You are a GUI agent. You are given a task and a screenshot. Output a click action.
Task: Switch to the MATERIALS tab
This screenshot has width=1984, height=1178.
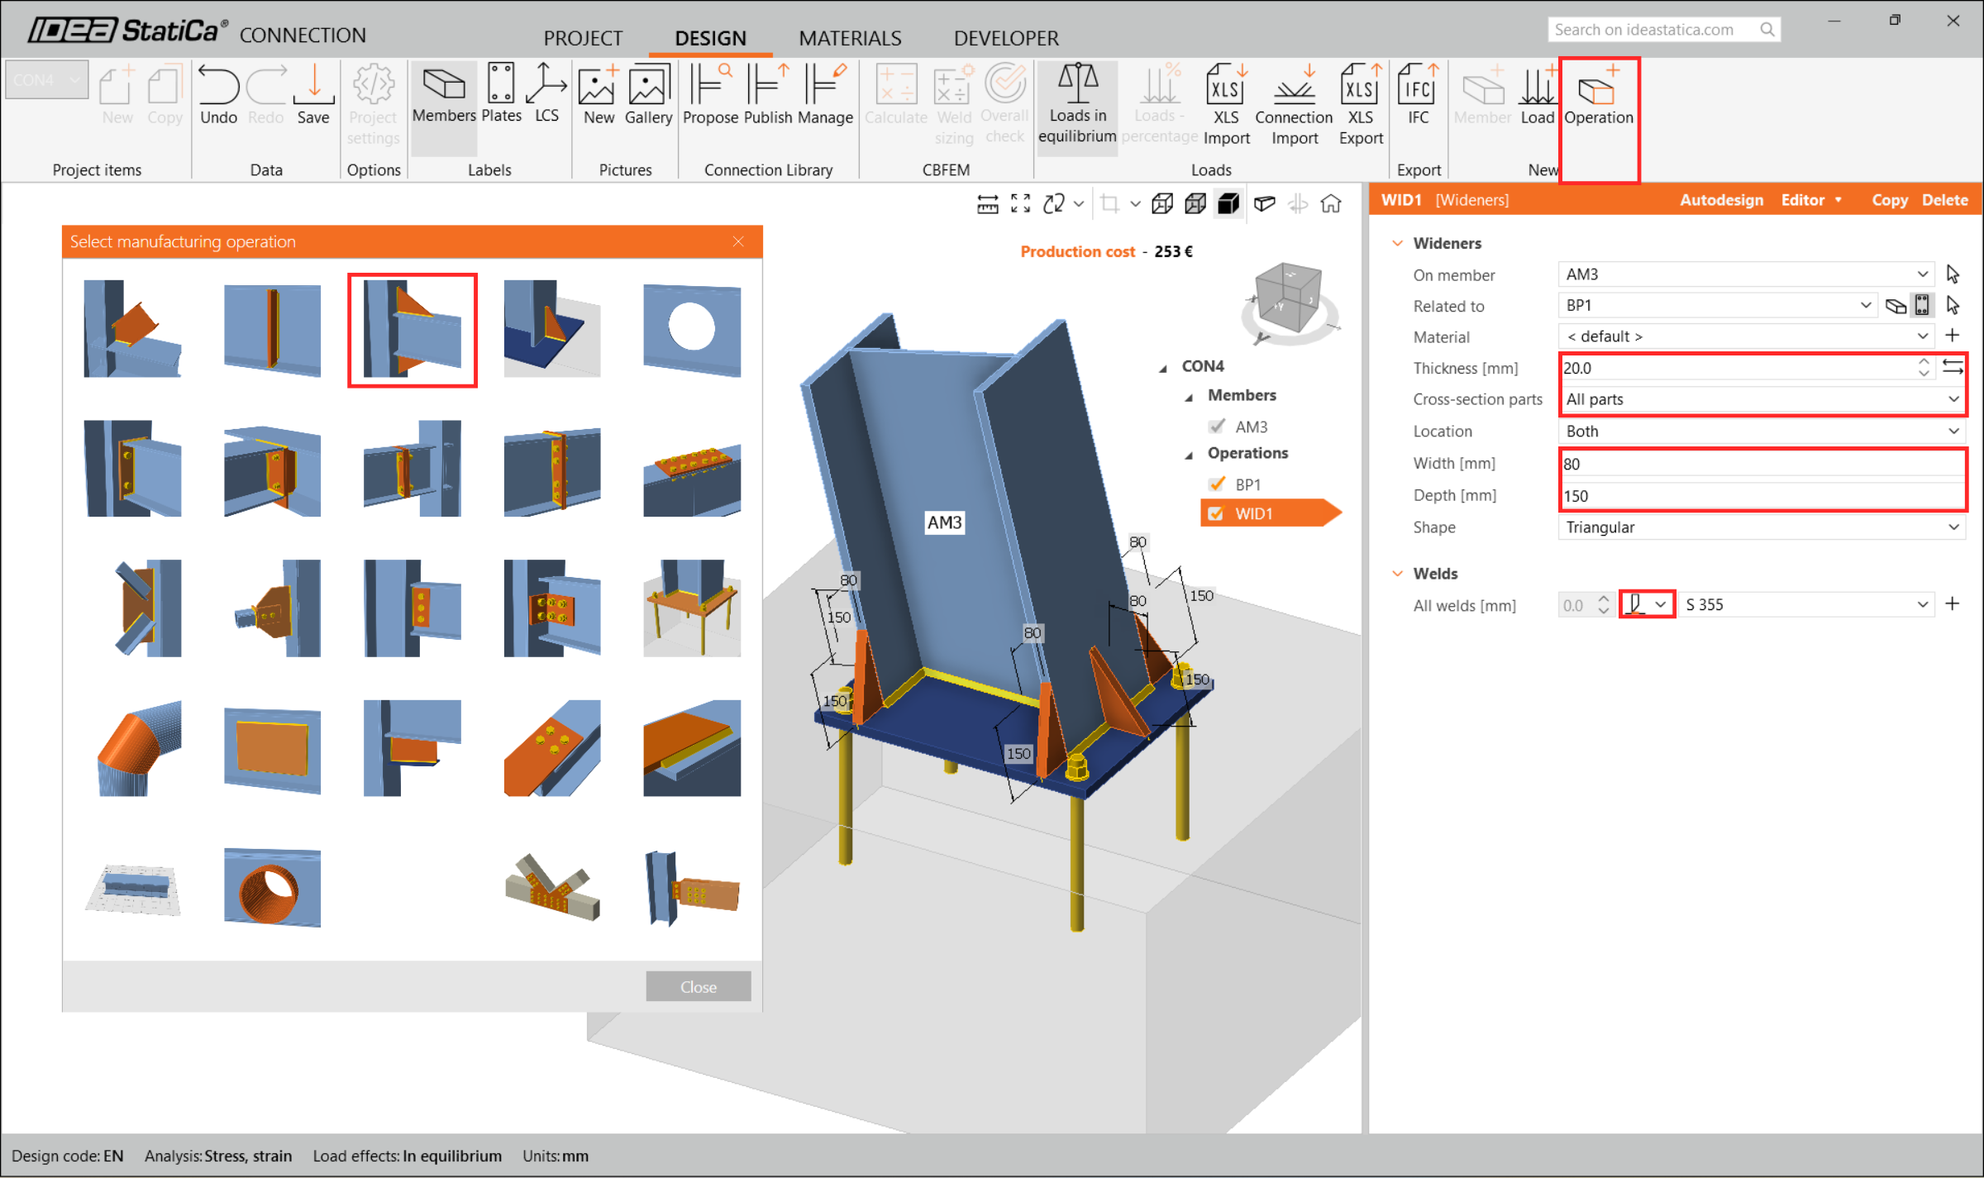coord(849,38)
